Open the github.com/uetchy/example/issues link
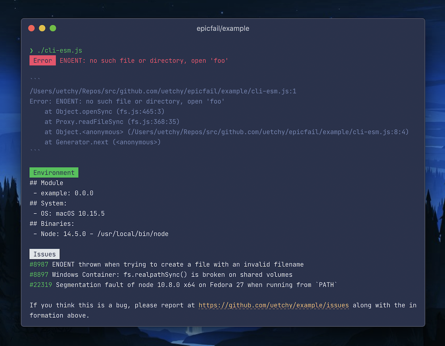The width and height of the screenshot is (445, 346). (274, 305)
